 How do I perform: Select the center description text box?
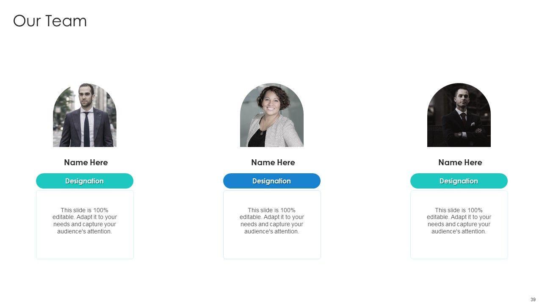pos(272,225)
